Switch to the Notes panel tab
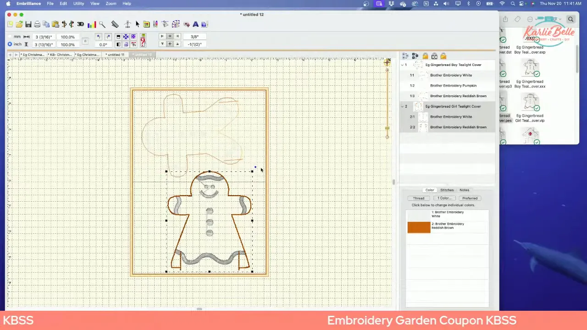 tap(464, 190)
